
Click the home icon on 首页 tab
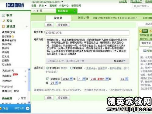pos(34,11)
